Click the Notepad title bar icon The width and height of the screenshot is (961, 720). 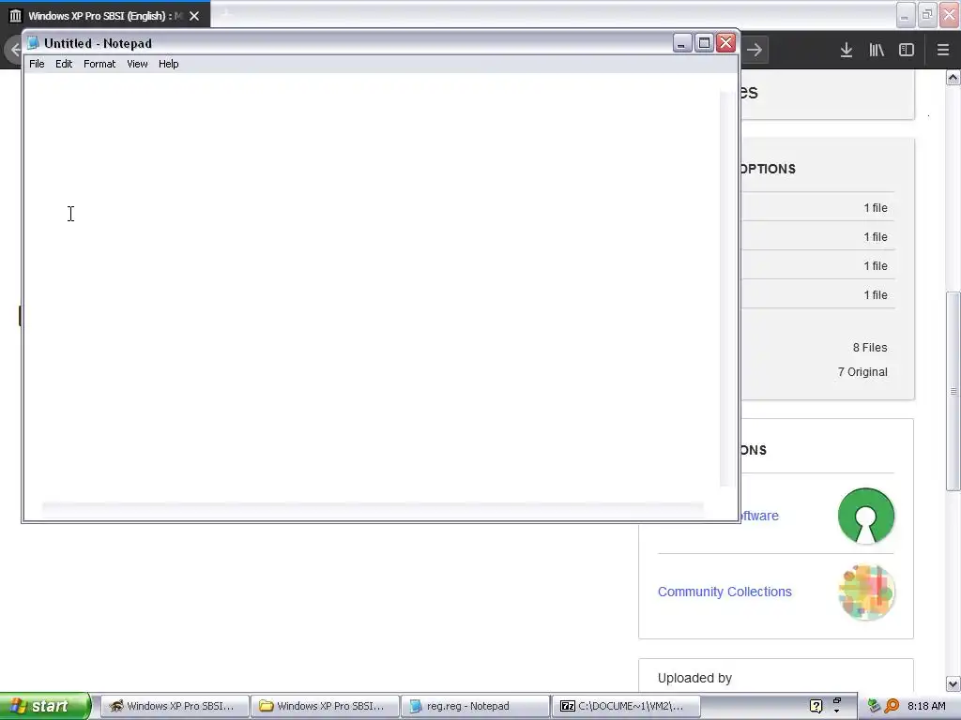click(34, 43)
